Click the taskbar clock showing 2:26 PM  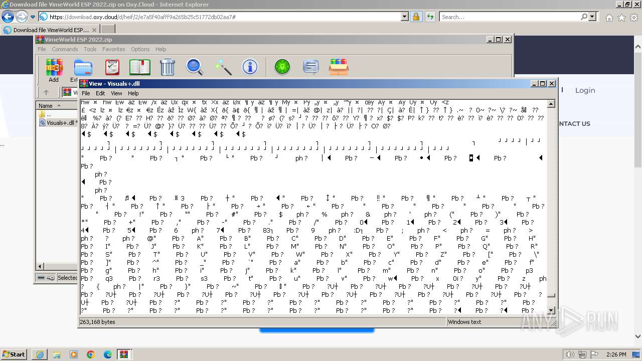click(616, 354)
